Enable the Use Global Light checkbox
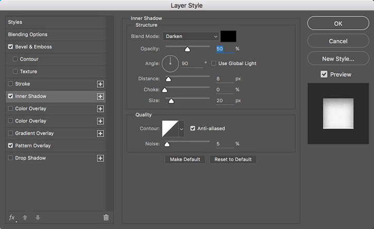 pos(214,63)
